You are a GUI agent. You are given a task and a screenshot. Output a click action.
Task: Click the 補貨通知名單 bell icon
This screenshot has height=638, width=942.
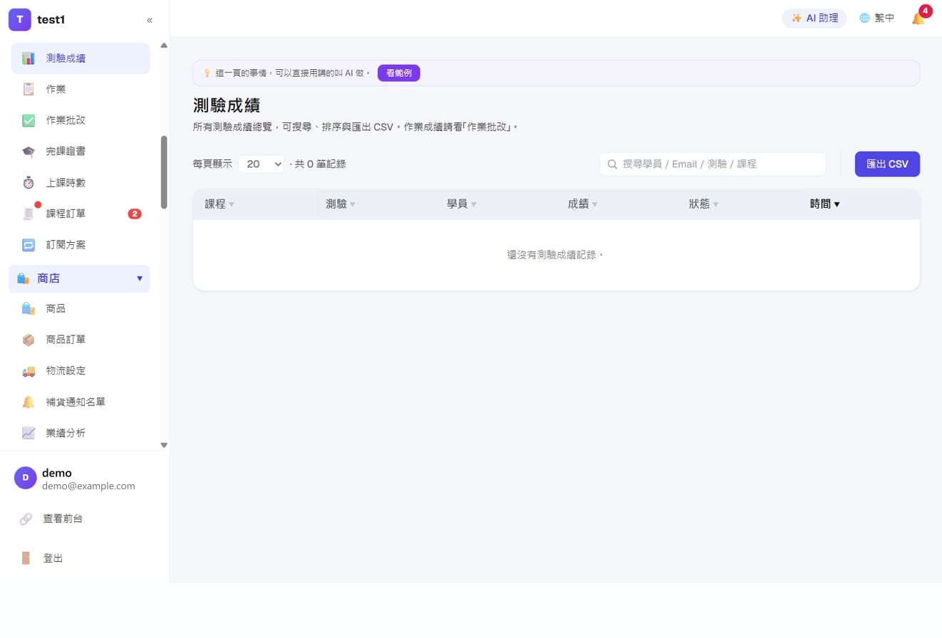pos(29,402)
